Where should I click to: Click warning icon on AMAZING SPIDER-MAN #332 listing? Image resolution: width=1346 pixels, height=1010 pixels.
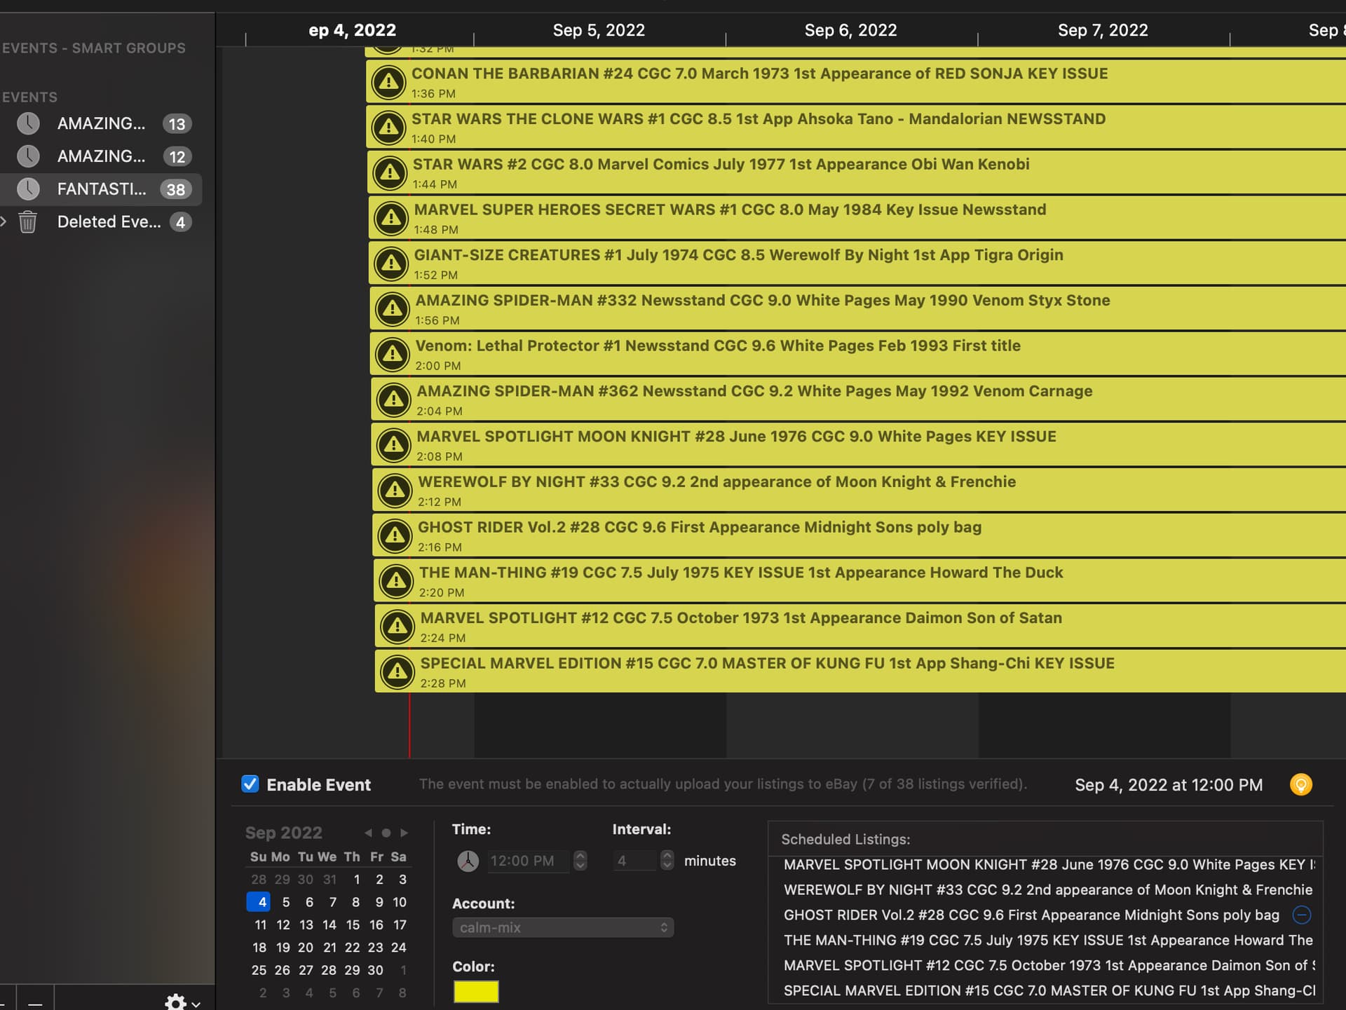click(393, 309)
